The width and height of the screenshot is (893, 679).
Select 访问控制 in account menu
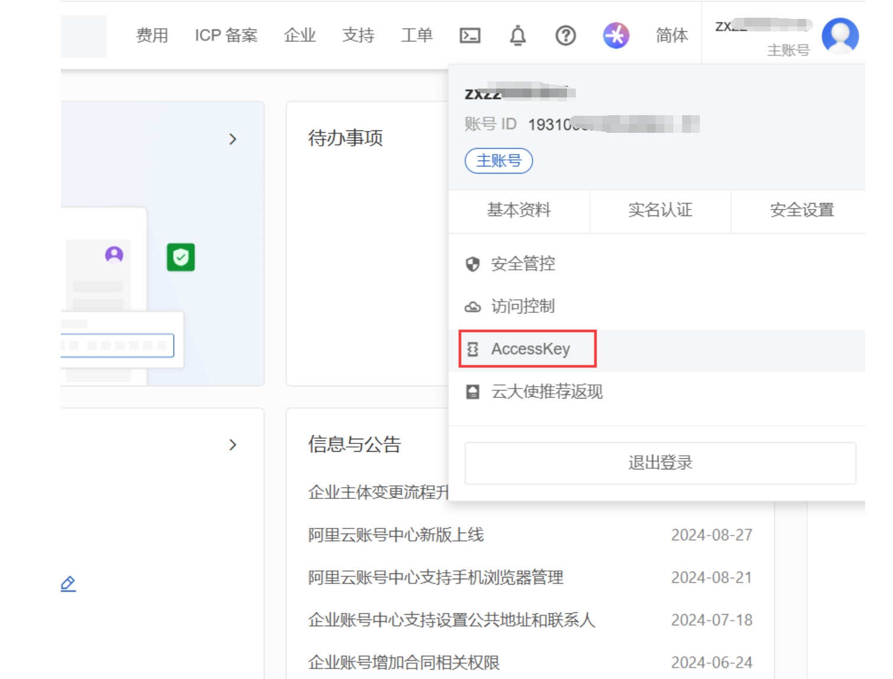(657, 306)
